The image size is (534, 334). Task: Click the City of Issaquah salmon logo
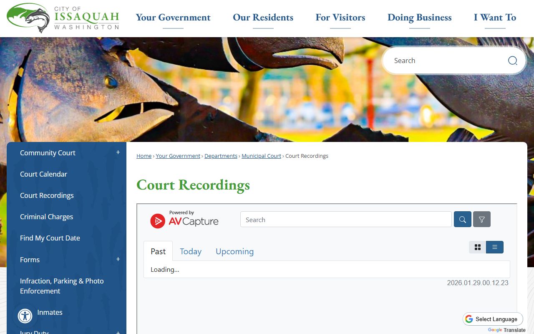coord(63,18)
